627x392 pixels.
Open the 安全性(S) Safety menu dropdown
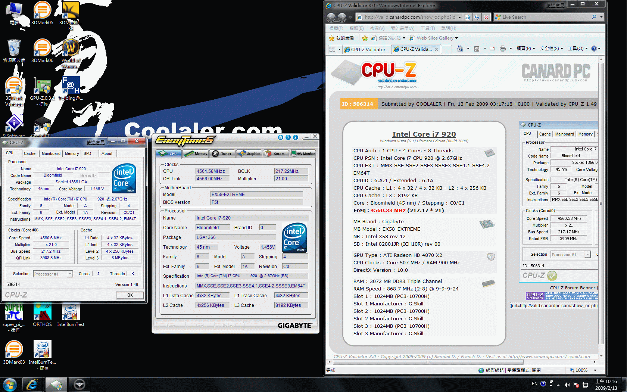click(x=552, y=49)
